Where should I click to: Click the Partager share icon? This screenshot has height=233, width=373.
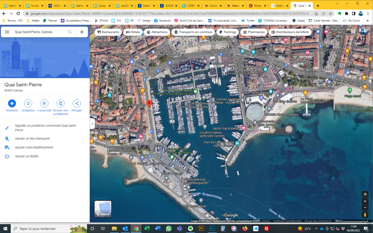(x=76, y=103)
